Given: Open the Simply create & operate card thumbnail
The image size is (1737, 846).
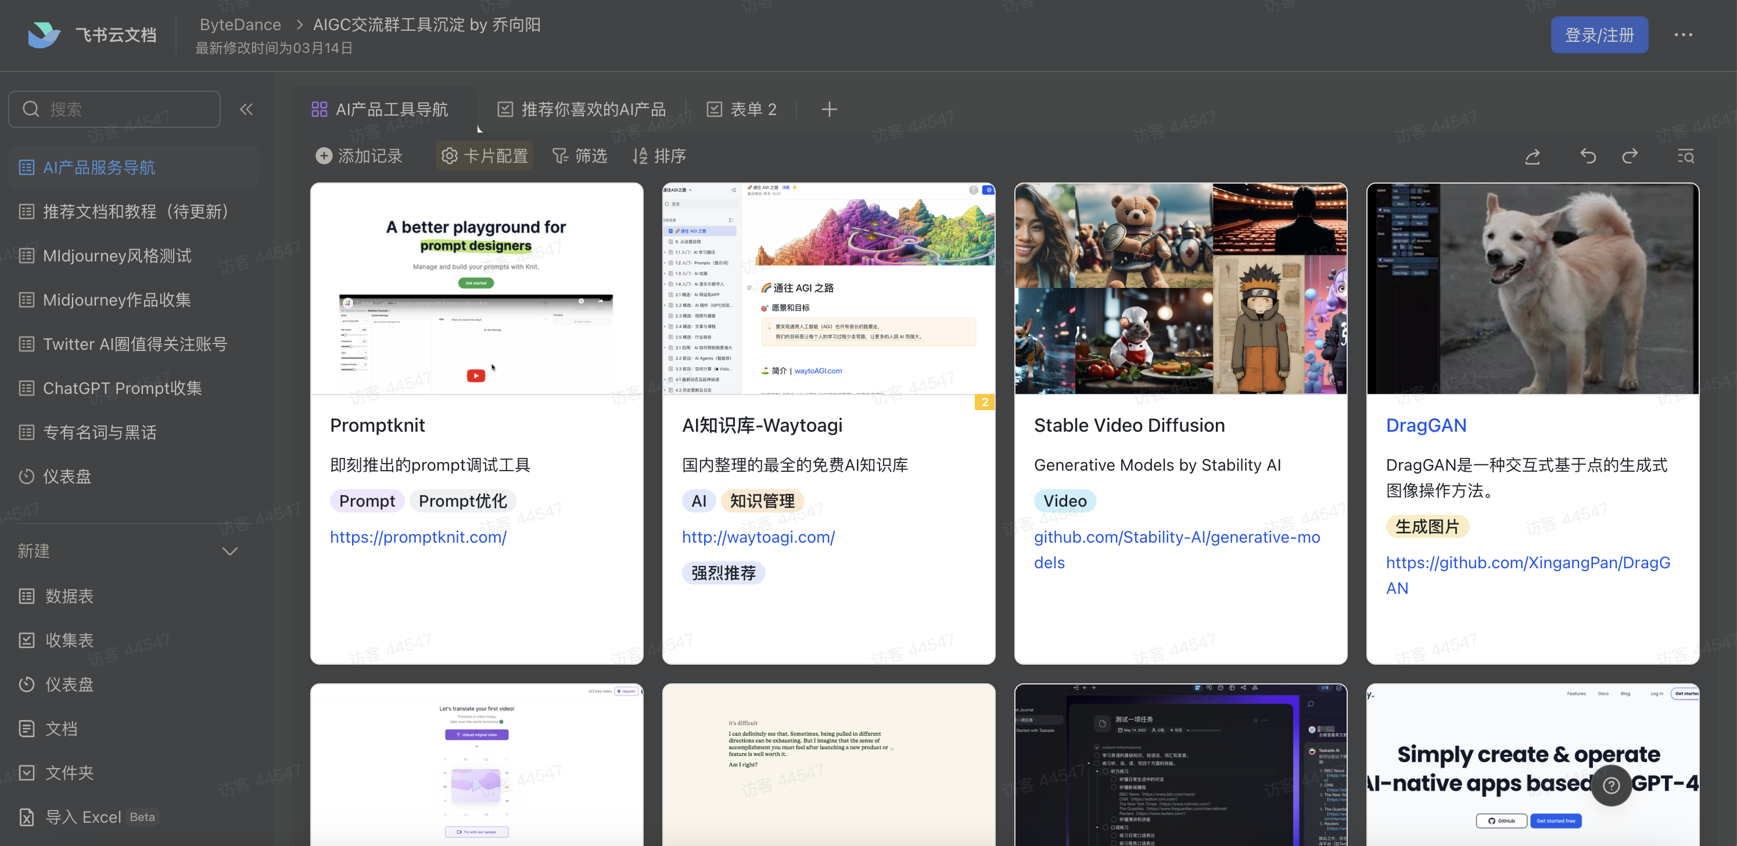Looking at the screenshot, I should click(1533, 765).
